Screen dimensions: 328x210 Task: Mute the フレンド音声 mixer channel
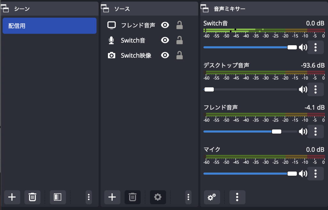(x=303, y=131)
